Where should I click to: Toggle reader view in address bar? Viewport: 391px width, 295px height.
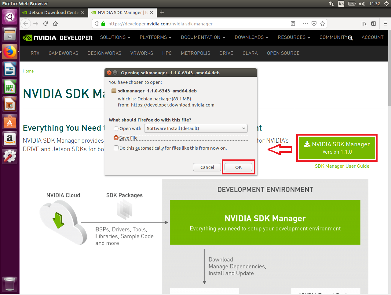click(293, 24)
